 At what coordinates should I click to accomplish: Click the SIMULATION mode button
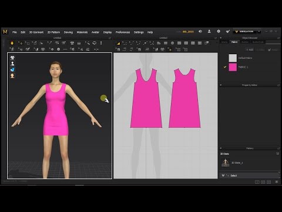[x=245, y=31]
